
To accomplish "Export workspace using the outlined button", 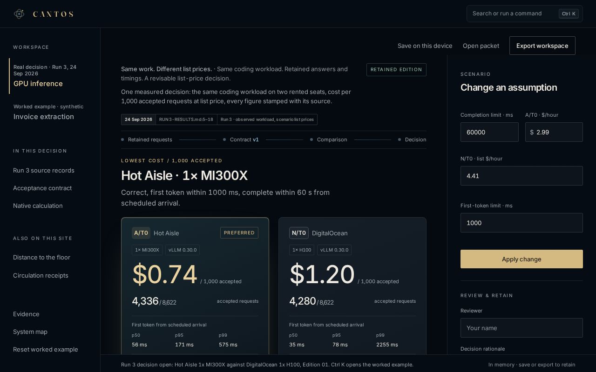I will pos(542,46).
